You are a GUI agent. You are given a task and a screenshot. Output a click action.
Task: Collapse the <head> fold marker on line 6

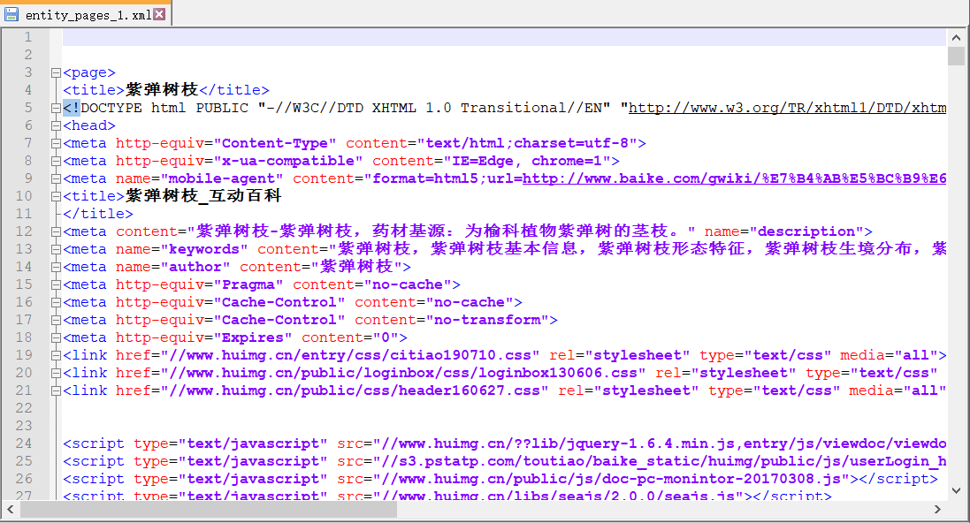coord(56,126)
